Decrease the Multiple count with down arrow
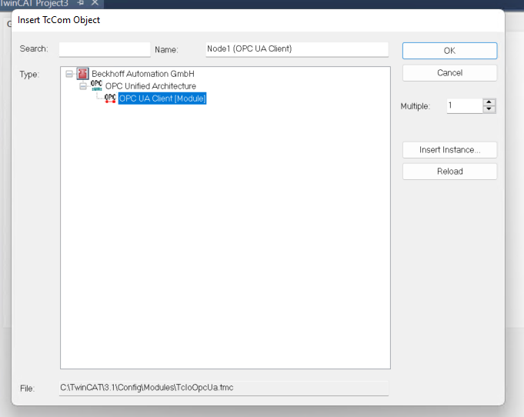Image resolution: width=524 pixels, height=417 pixels. point(489,109)
